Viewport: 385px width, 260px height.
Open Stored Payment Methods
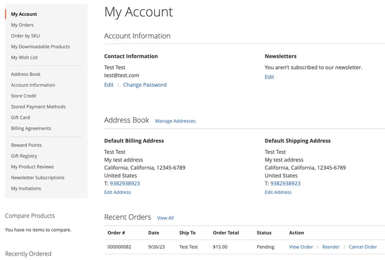[x=38, y=107]
